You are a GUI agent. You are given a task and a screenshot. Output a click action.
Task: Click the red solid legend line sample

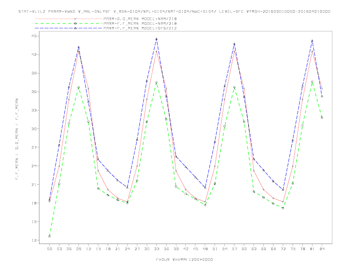pyautogui.click(x=69, y=19)
